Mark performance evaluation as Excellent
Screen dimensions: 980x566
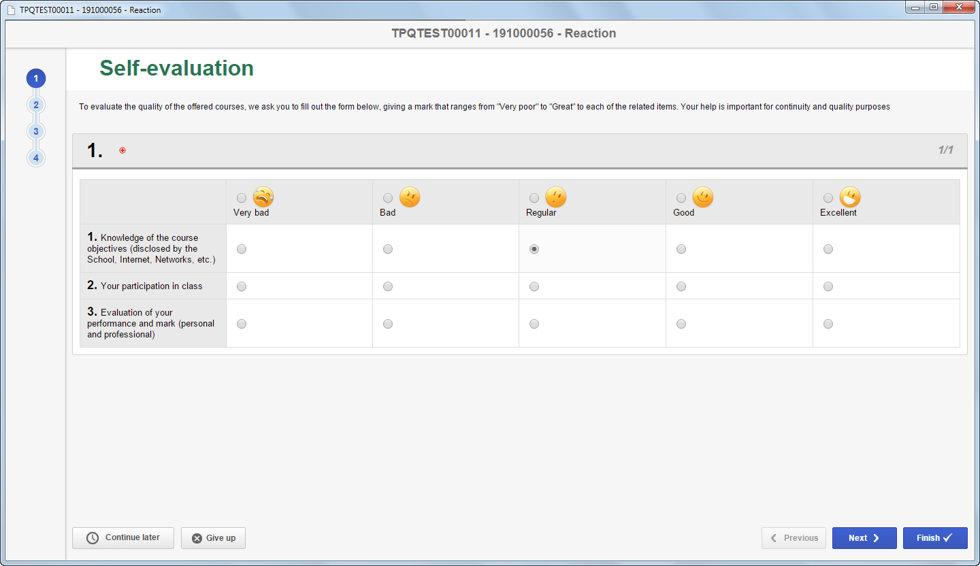pos(828,324)
